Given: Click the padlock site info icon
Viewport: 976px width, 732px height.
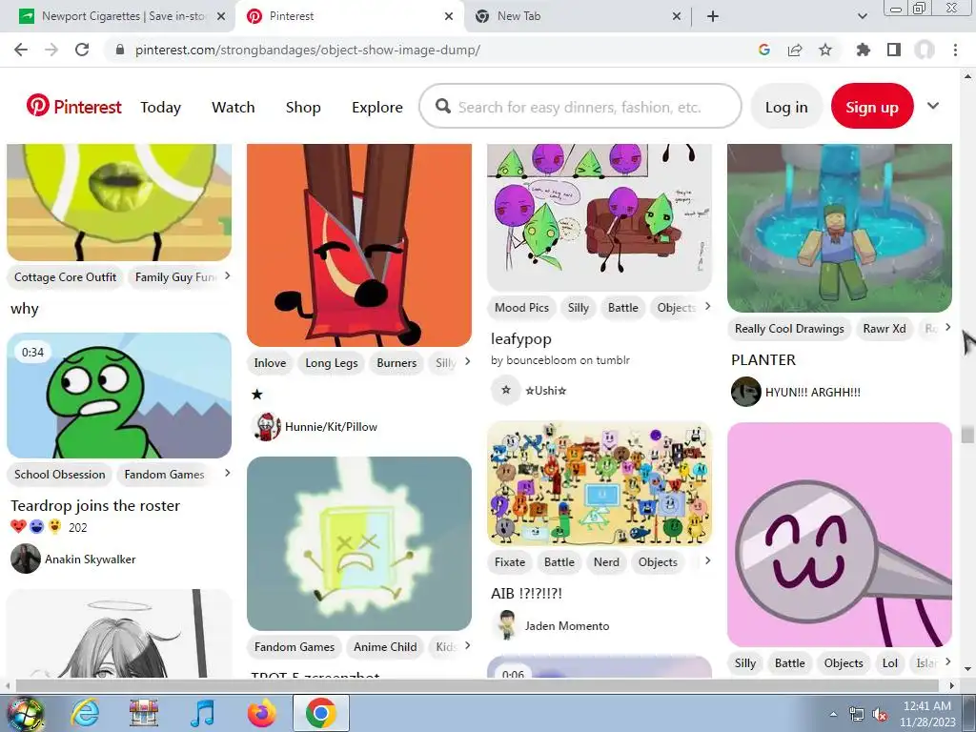Looking at the screenshot, I should coord(120,50).
